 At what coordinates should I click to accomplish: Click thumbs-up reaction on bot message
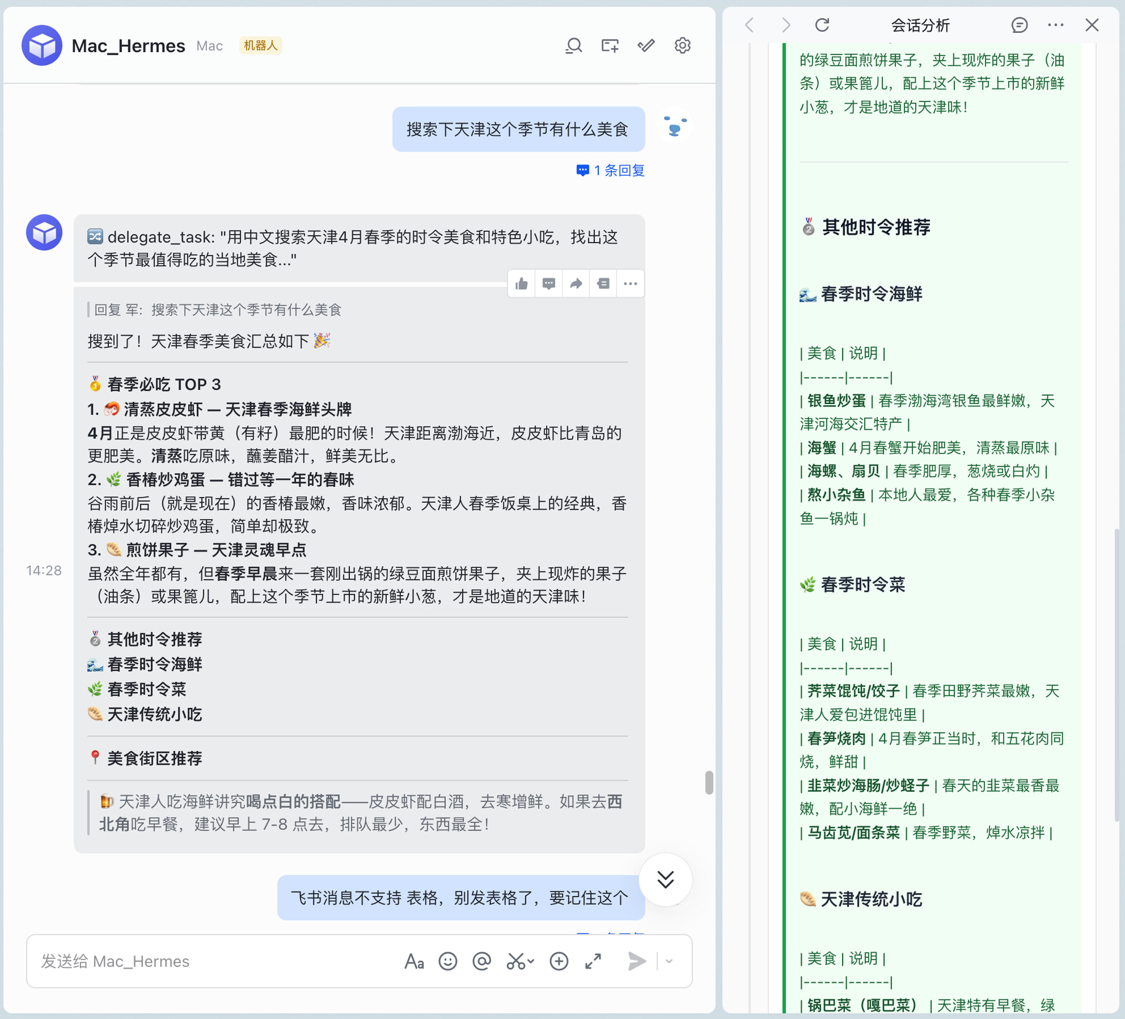tap(521, 284)
